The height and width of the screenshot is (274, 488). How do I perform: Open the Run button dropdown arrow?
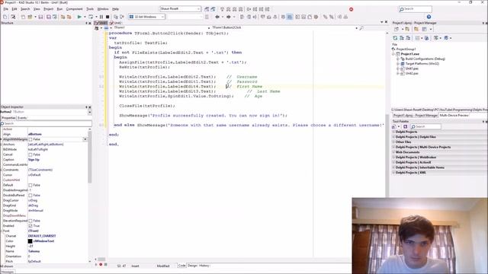click(x=85, y=17)
